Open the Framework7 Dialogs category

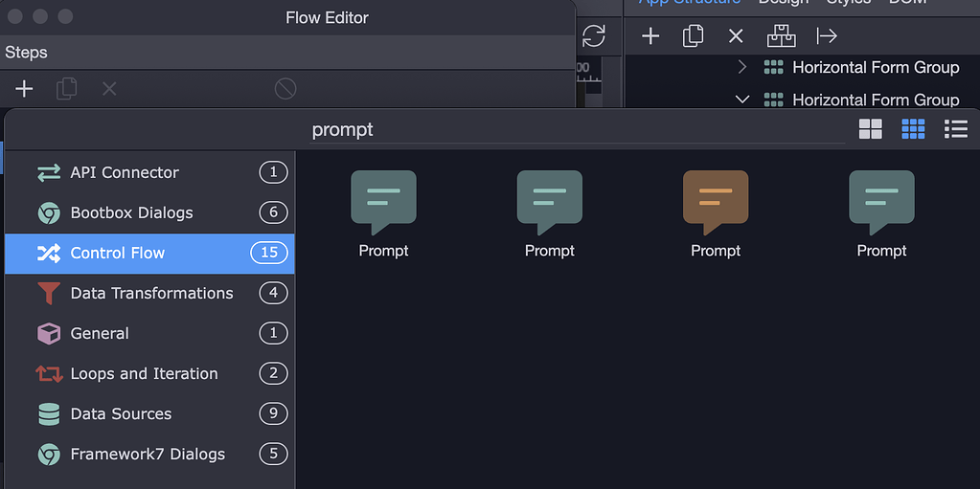tap(148, 454)
